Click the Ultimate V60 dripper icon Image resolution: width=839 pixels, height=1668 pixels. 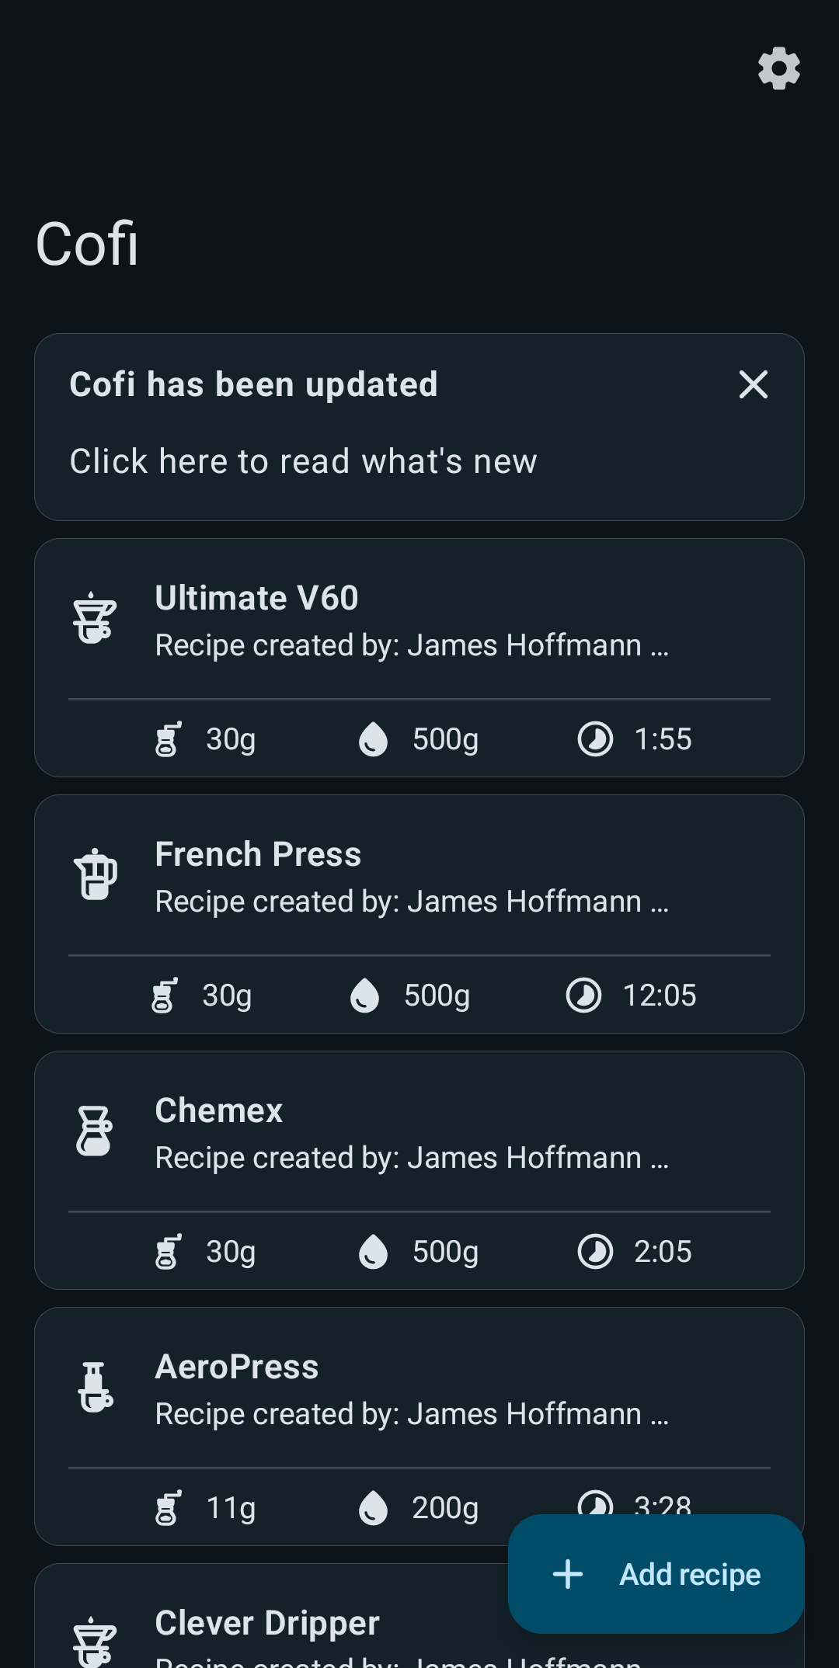coord(95,618)
